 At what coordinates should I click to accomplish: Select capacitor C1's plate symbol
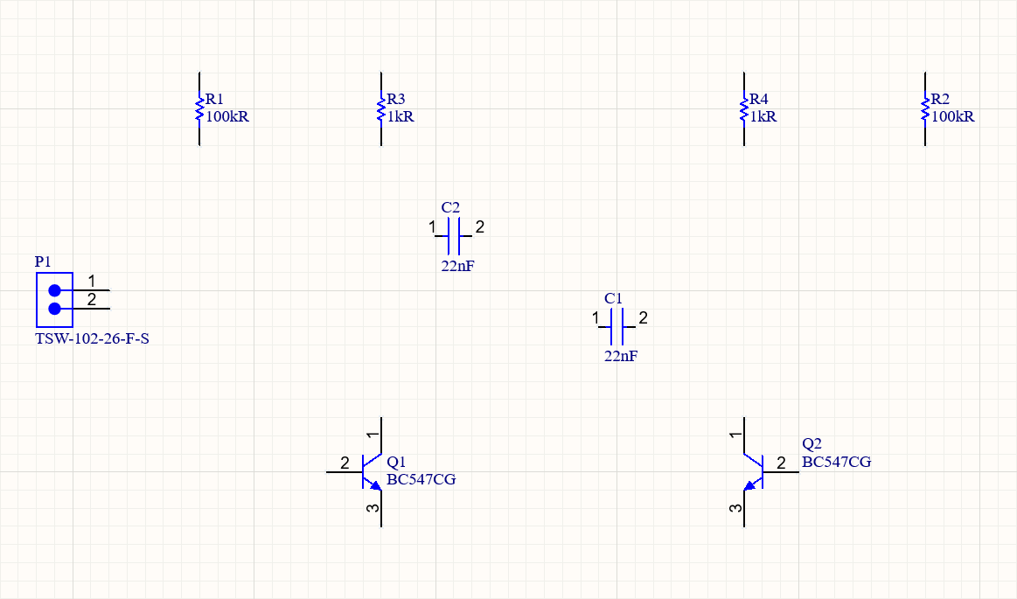(x=616, y=326)
